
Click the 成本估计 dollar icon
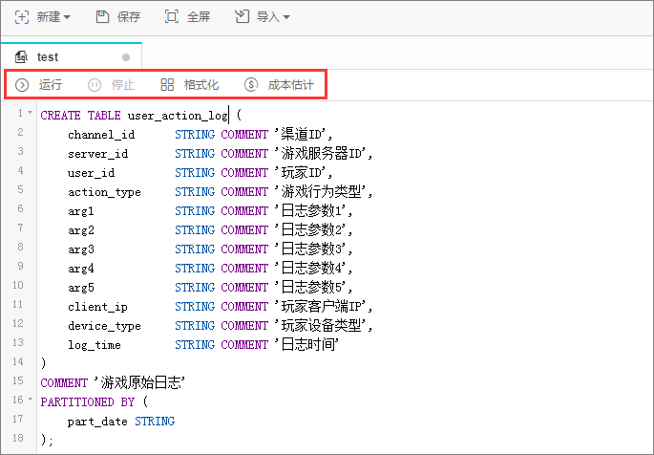(x=251, y=85)
